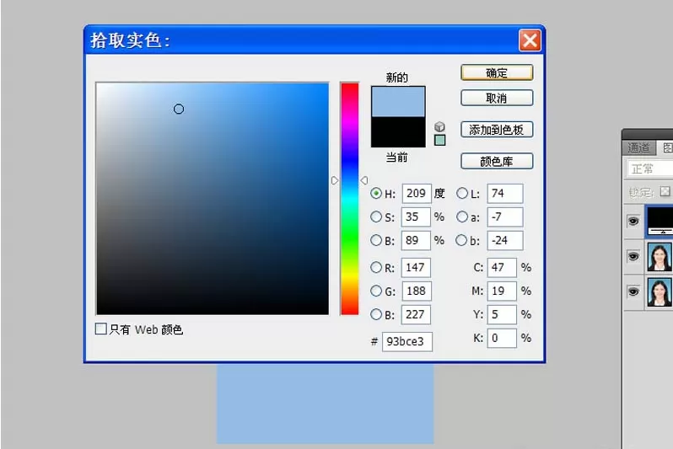
Task: Click the b field showing -24
Action: pyautogui.click(x=505, y=240)
